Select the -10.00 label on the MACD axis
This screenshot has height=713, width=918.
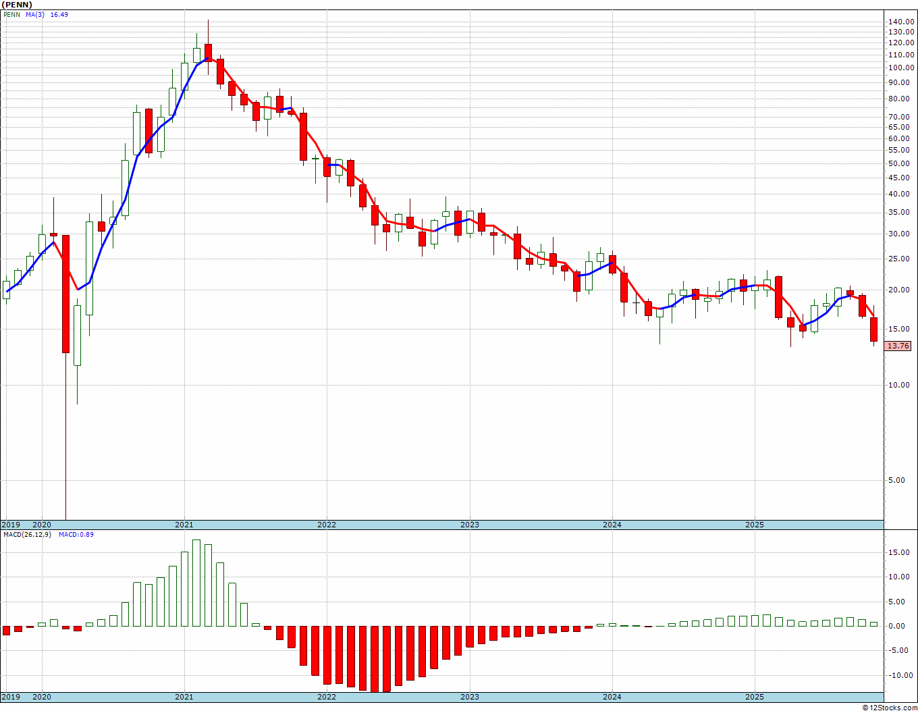(x=902, y=676)
